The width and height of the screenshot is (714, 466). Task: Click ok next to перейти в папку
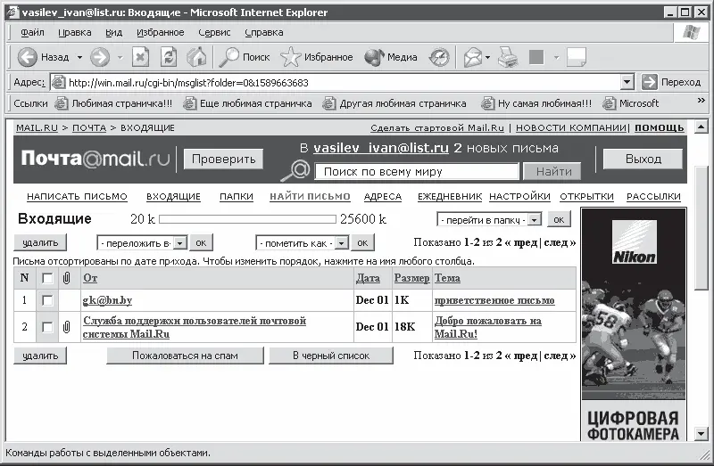coord(559,219)
